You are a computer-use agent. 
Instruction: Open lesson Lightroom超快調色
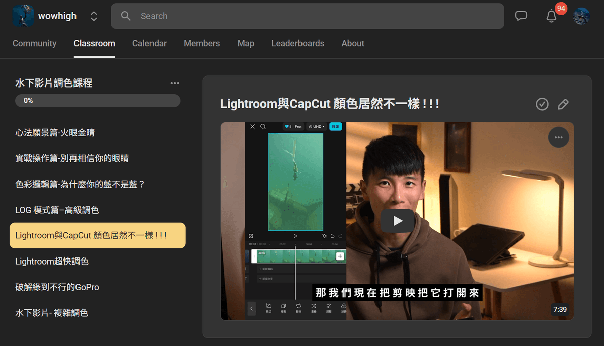(52, 262)
